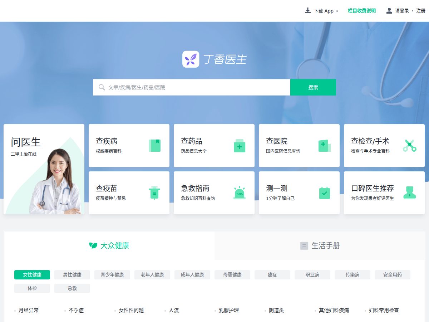Image resolution: width=429 pixels, height=322 pixels.
Task: Open the 查药品 title
Action: (192, 141)
